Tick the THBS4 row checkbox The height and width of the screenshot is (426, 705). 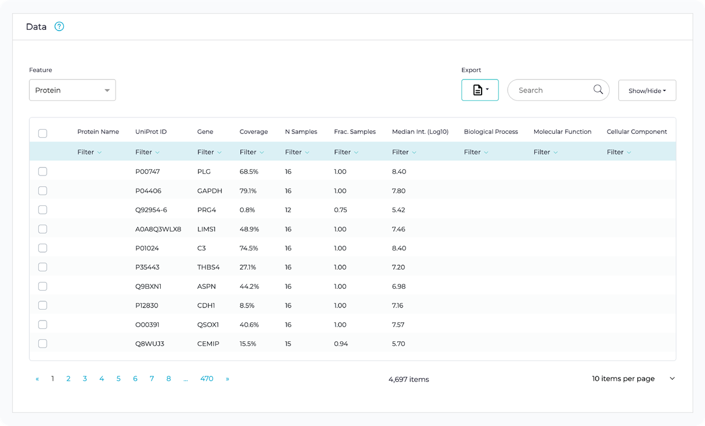[x=43, y=267]
